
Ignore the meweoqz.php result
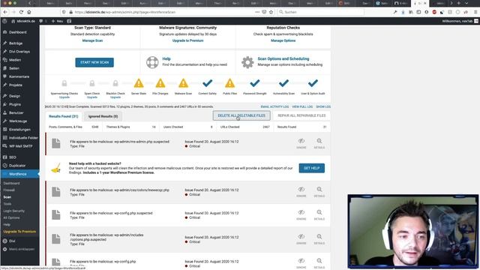(x=301, y=192)
